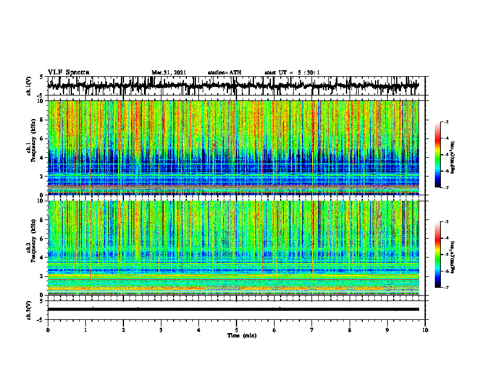This screenshot has width=479, height=370.
Task: Click time axis tick label "2"
Action: coord(123,330)
